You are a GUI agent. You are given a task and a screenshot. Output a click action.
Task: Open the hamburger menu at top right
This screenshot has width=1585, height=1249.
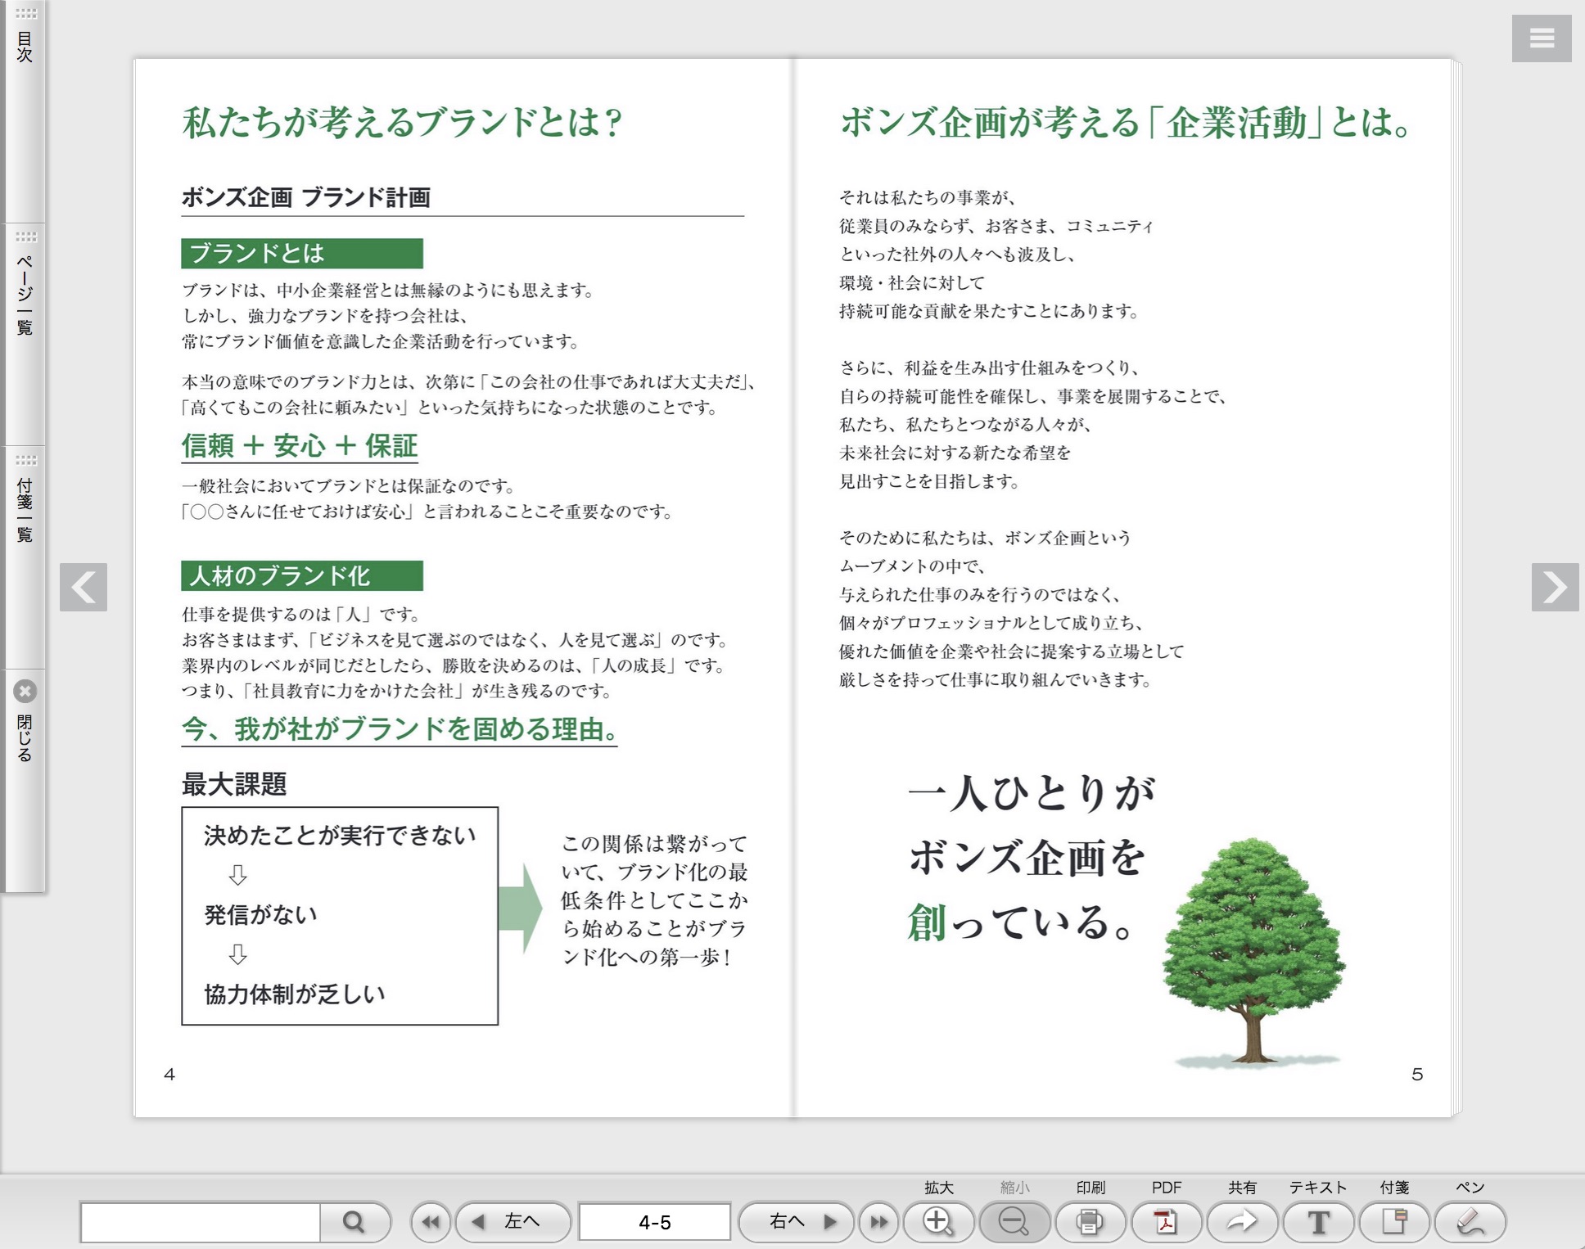pyautogui.click(x=1541, y=38)
